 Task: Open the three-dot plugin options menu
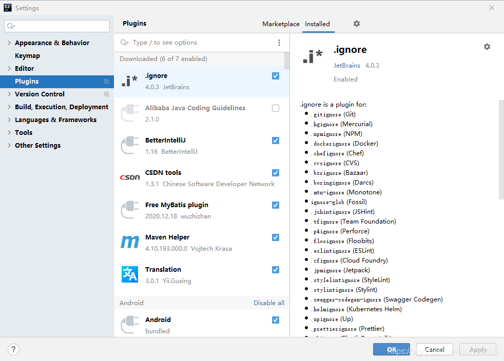(x=279, y=43)
